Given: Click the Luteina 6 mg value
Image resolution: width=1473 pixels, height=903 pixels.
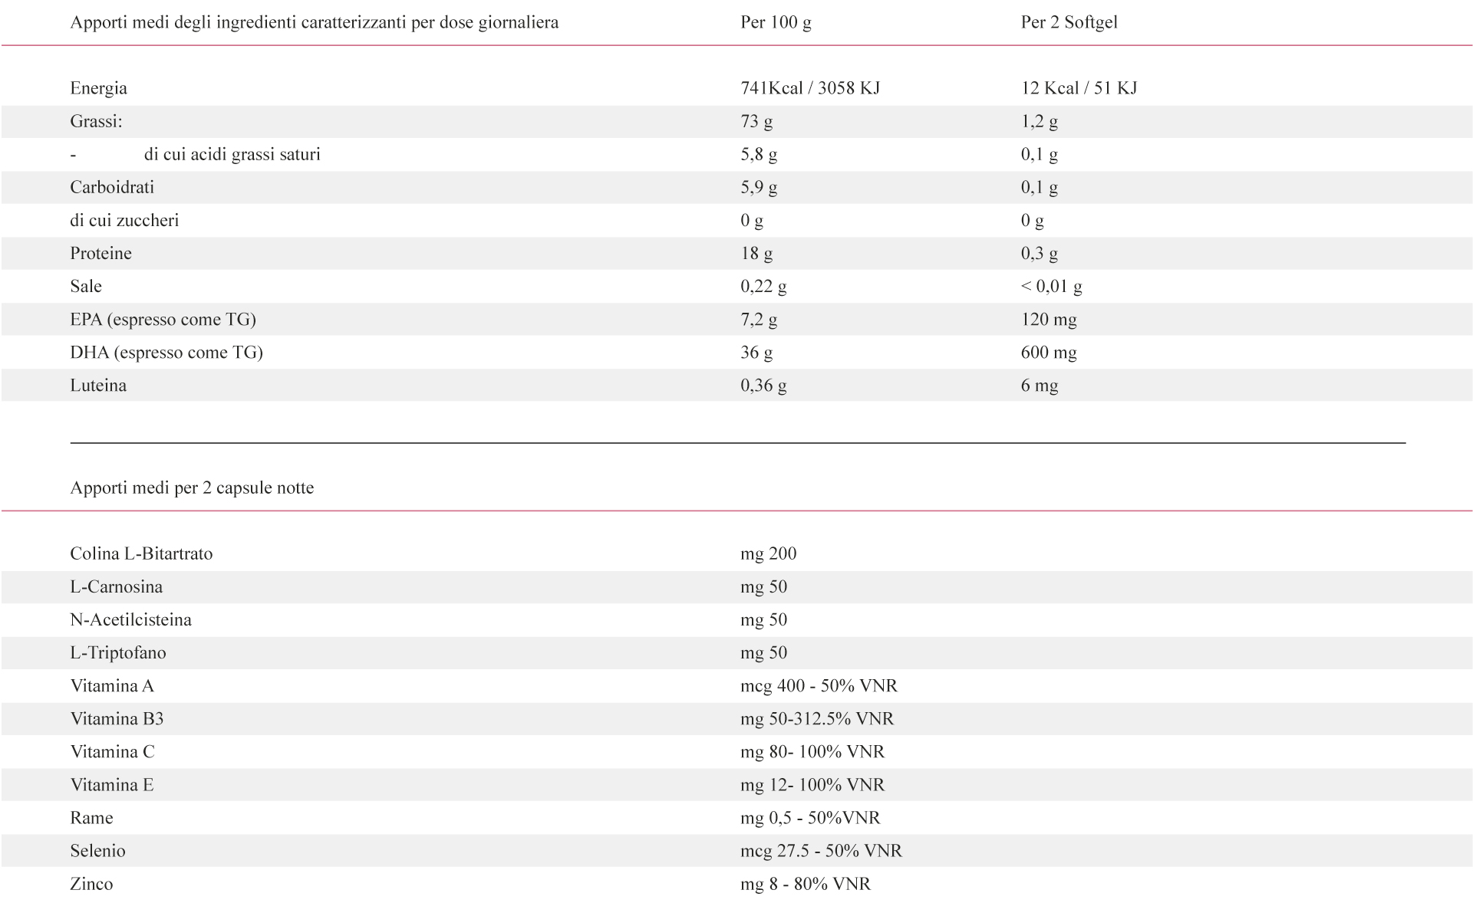Looking at the screenshot, I should point(1039,386).
